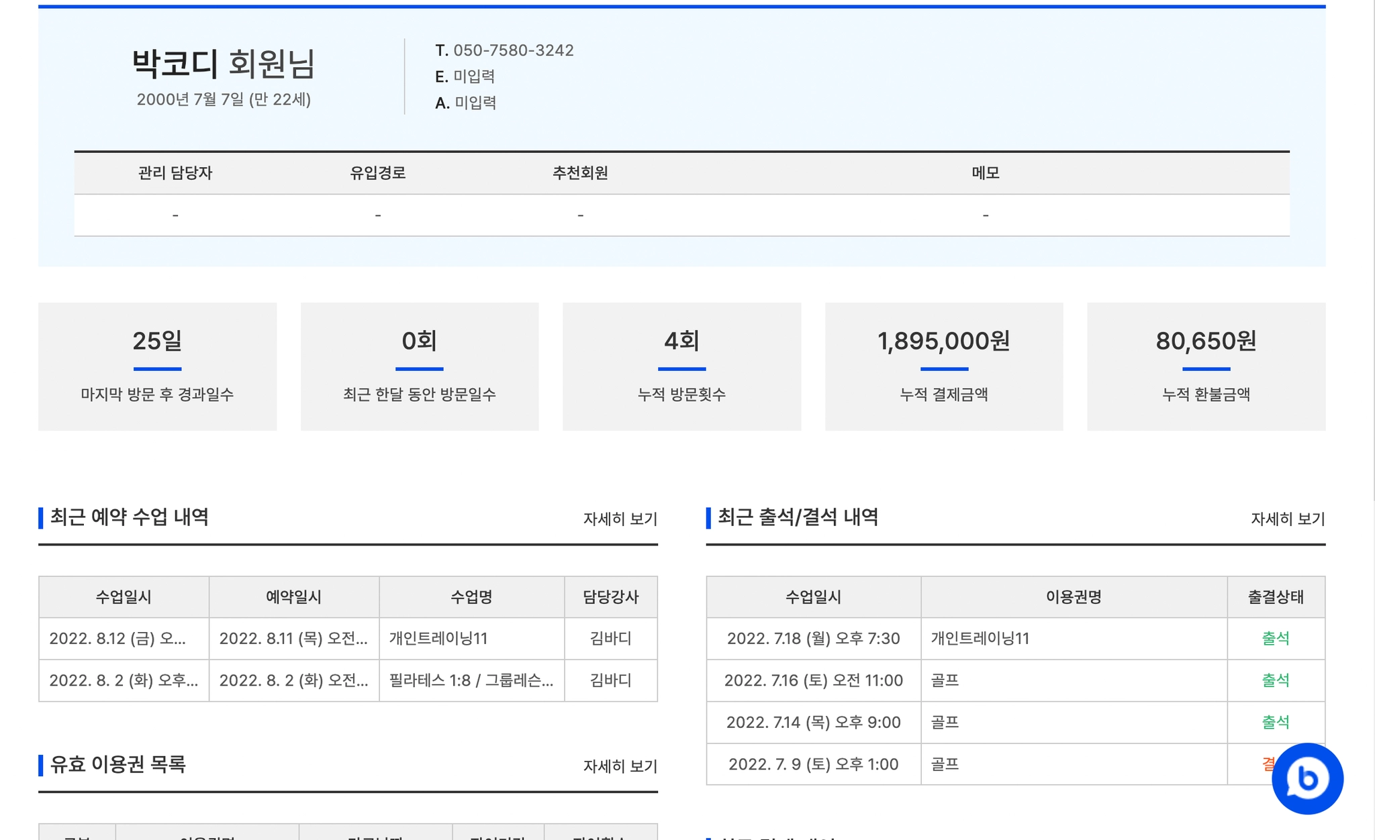Click the 필라테스 1:8 그룹레슨 booking row
The height and width of the screenshot is (840, 1375).
(470, 680)
